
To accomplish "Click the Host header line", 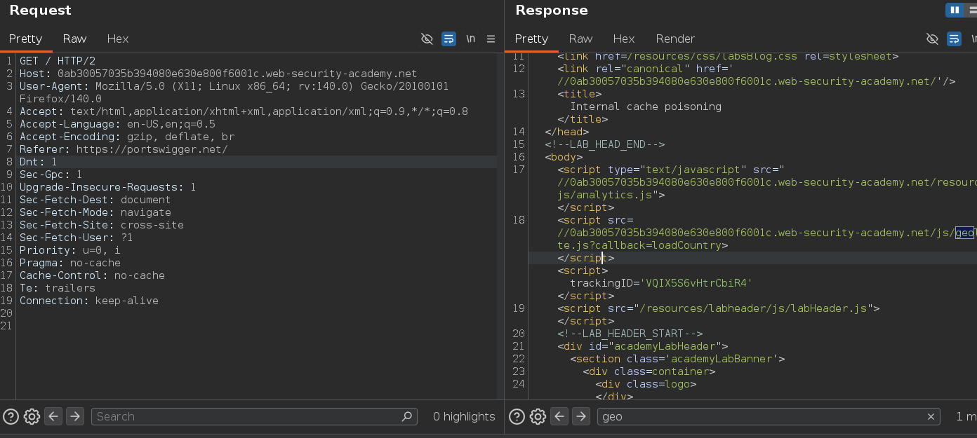I will pos(218,74).
